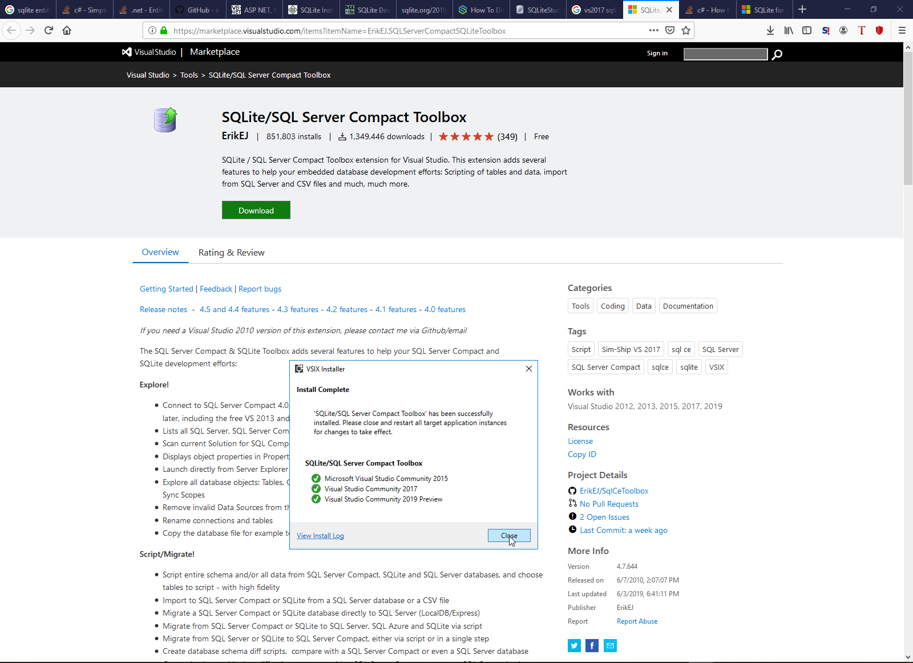Switch to the vs2017 sql browser tab
The height and width of the screenshot is (663, 913).
click(594, 10)
